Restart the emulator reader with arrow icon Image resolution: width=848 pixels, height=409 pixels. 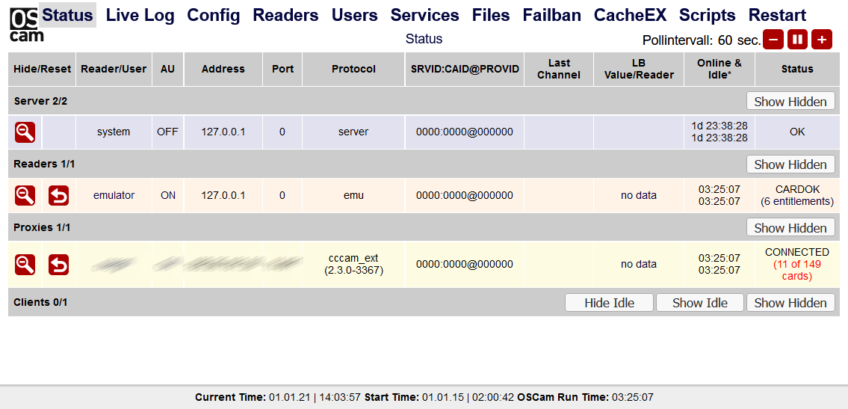coord(59,195)
